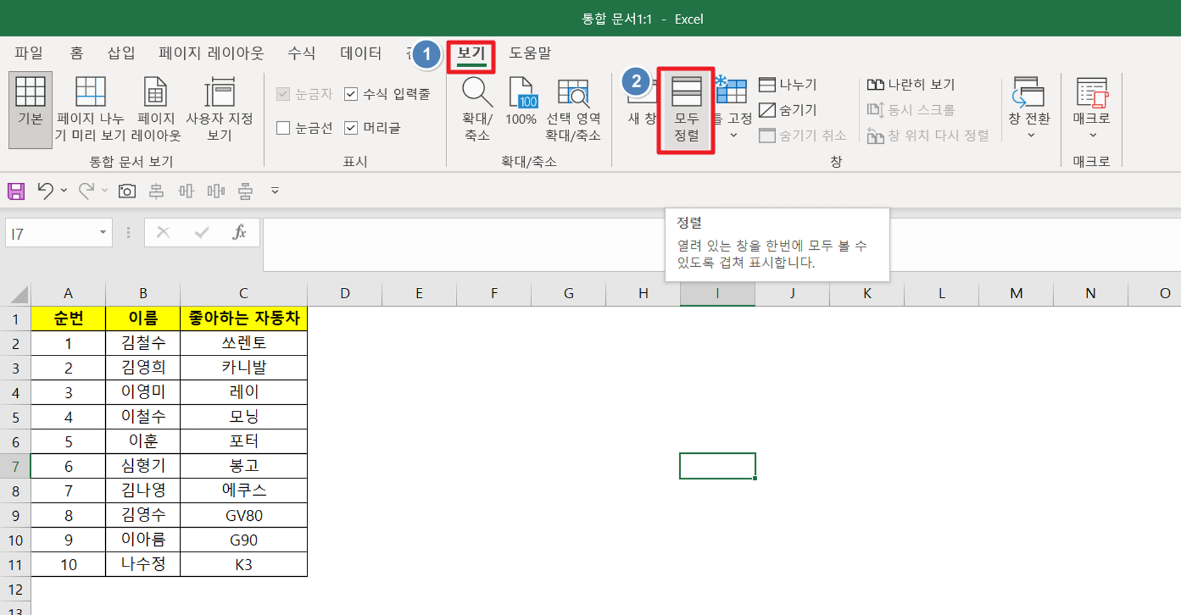Click into the formula bar input
The width and height of the screenshot is (1181, 615).
[x=722, y=245]
